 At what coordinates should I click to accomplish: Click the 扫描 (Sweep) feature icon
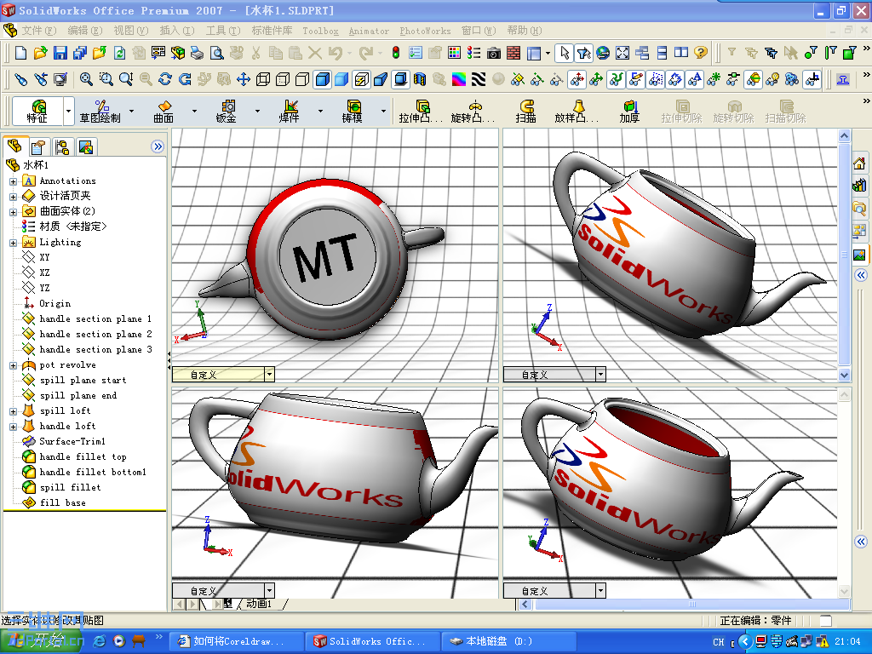pos(526,111)
